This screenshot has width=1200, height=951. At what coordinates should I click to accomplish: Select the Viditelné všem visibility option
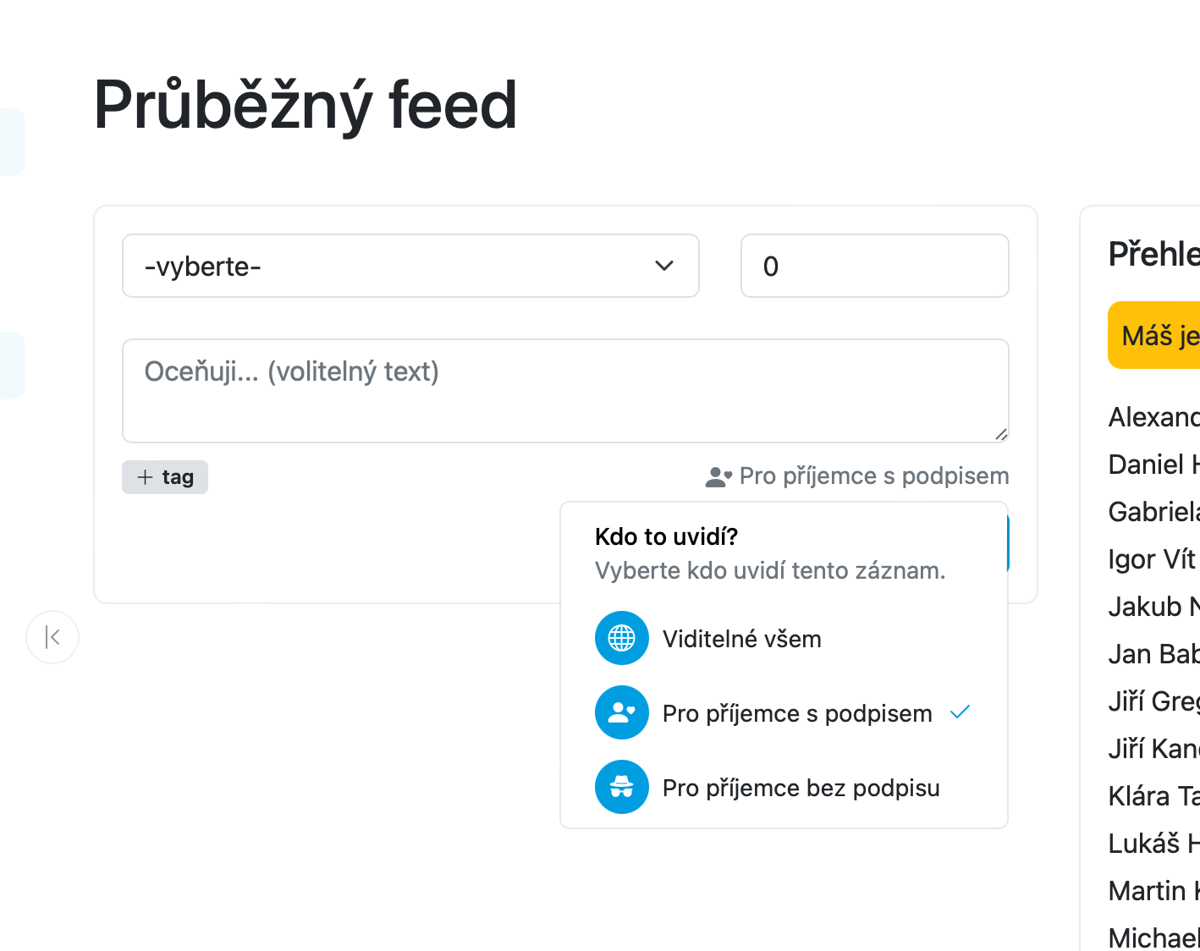pyautogui.click(x=741, y=638)
